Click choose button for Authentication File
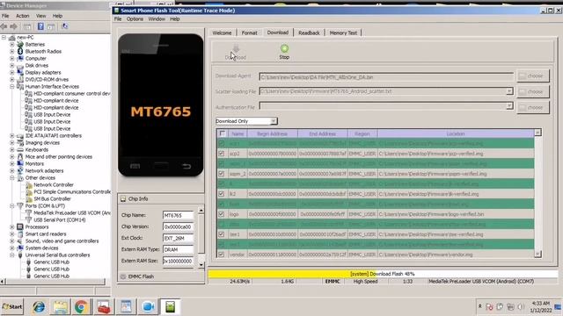The height and width of the screenshot is (316, 563). pos(533,107)
